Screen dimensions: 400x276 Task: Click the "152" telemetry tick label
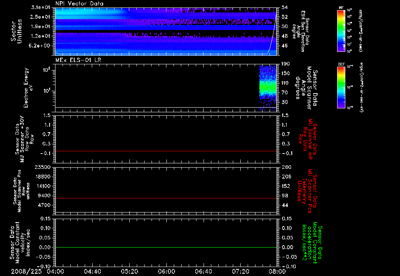coord(286,186)
